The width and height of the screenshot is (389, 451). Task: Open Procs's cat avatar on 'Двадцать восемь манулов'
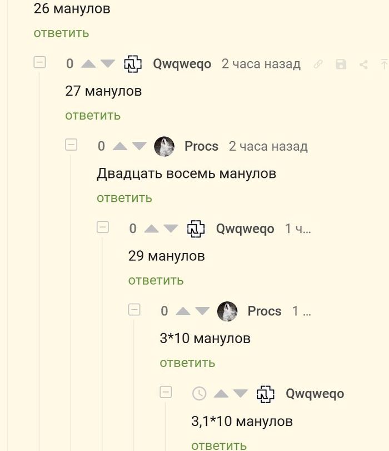[x=163, y=146]
